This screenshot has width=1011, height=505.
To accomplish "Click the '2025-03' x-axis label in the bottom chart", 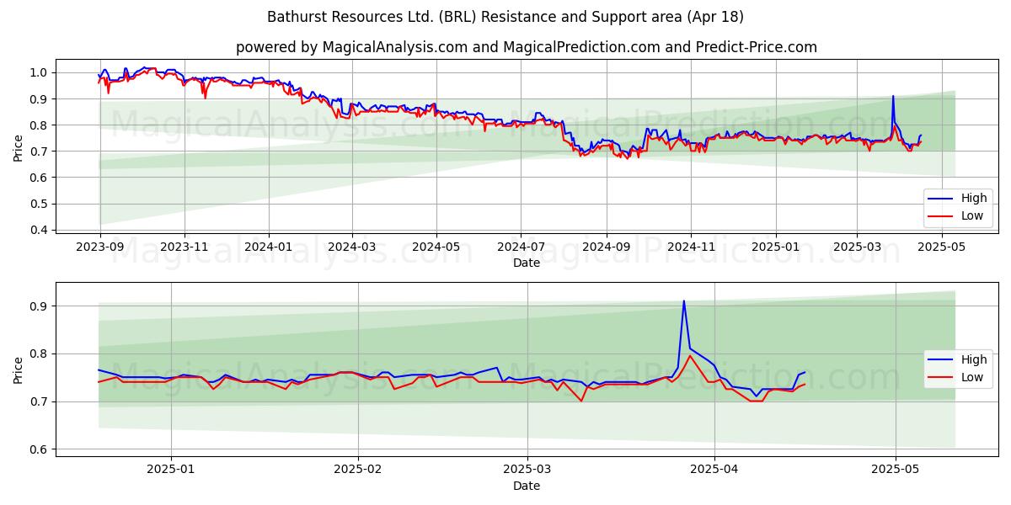I will click(x=527, y=470).
